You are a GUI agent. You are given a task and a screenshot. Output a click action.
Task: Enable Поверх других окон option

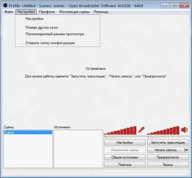click(x=58, y=28)
